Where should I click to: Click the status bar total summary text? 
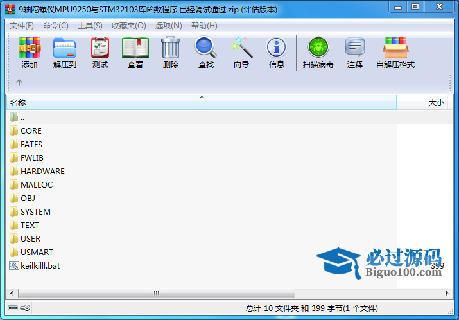pos(312,308)
